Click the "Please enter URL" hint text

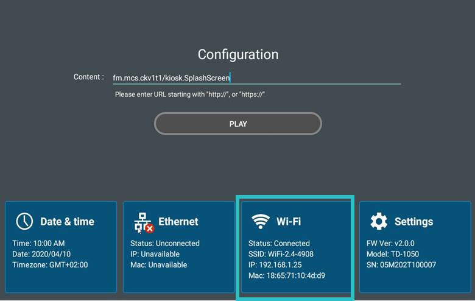click(190, 94)
